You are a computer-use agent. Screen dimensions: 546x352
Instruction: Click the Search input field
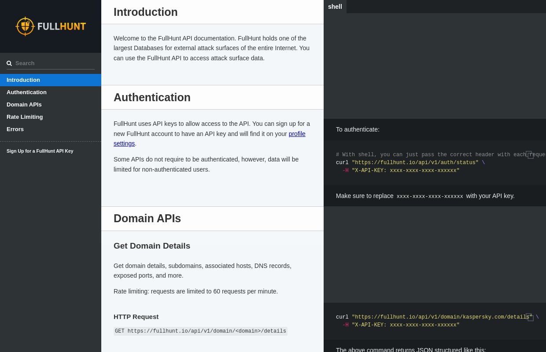51,63
